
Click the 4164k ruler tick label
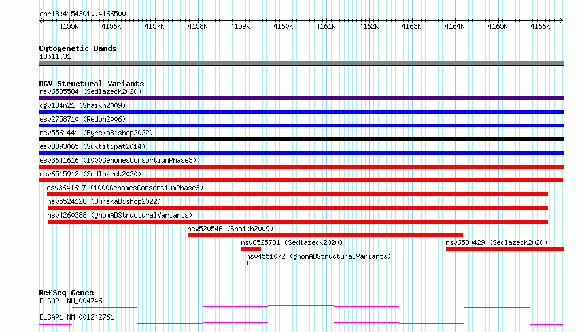tap(454, 26)
